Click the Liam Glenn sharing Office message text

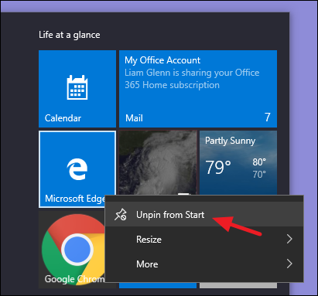click(192, 79)
